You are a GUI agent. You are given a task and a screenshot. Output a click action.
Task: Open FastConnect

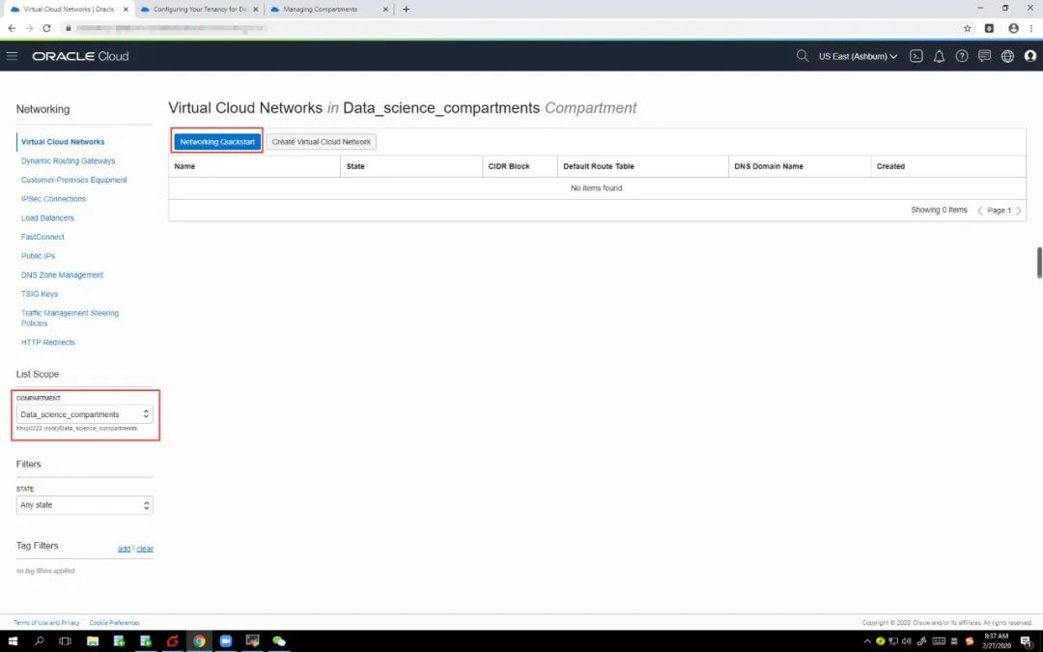coord(42,237)
